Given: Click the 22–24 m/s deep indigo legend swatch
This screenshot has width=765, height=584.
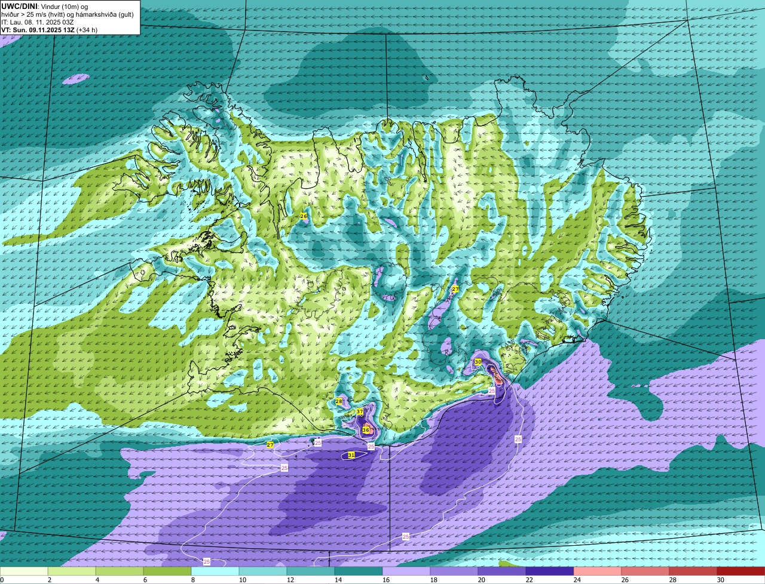Looking at the screenshot, I should click(550, 571).
